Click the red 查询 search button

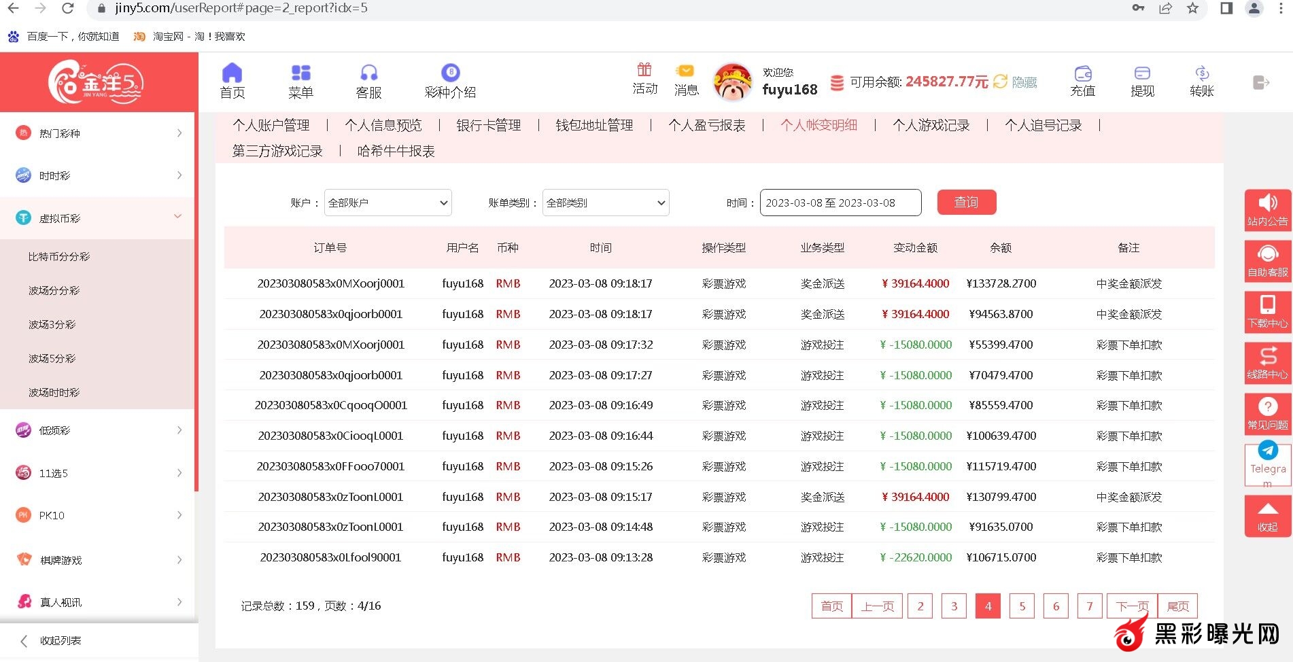966,202
